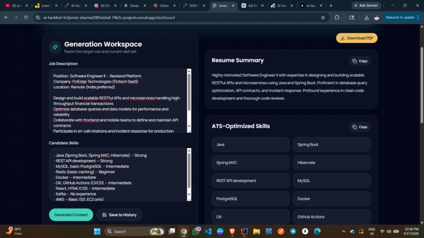Open IntelliJ IDEA from the taskbar
Screen dimensions: 424x238
point(244,232)
